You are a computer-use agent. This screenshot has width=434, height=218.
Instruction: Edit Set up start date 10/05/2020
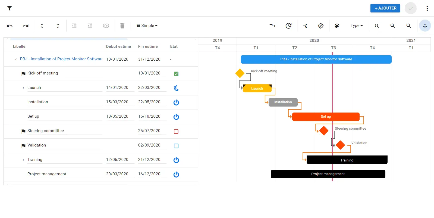[120, 116]
